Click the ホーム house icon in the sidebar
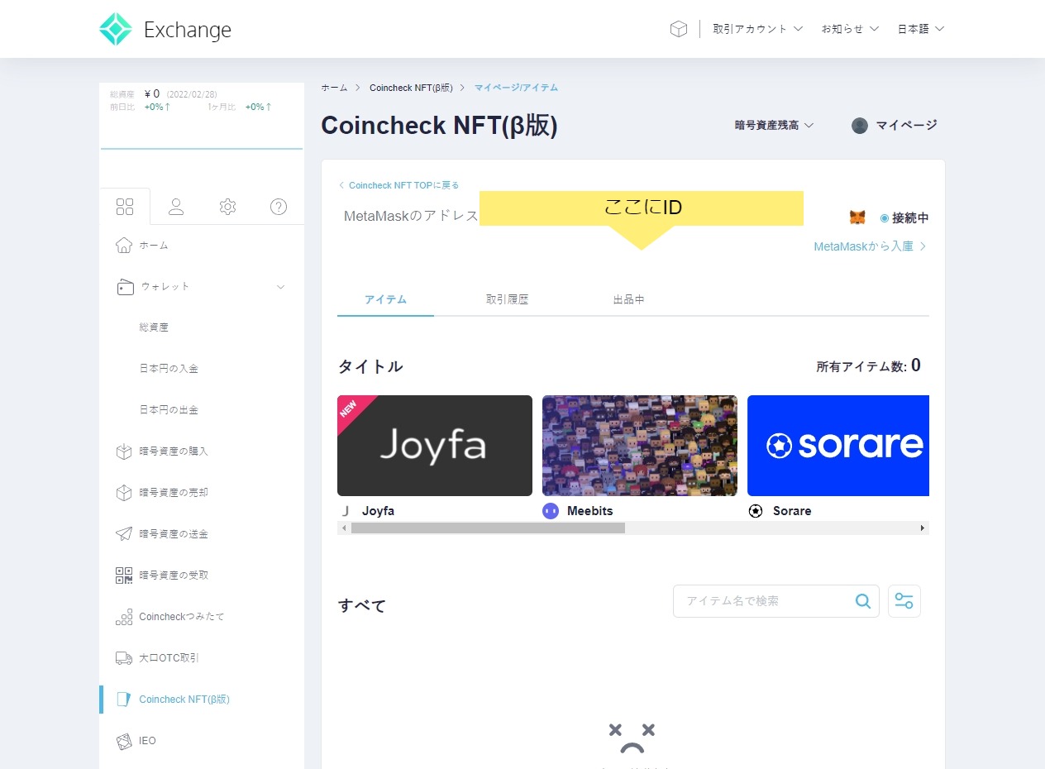1045x769 pixels. (x=124, y=245)
